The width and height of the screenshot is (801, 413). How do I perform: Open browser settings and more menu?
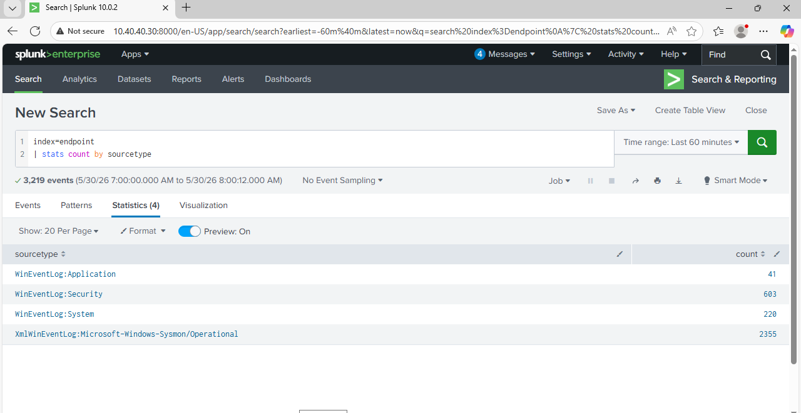pyautogui.click(x=763, y=31)
